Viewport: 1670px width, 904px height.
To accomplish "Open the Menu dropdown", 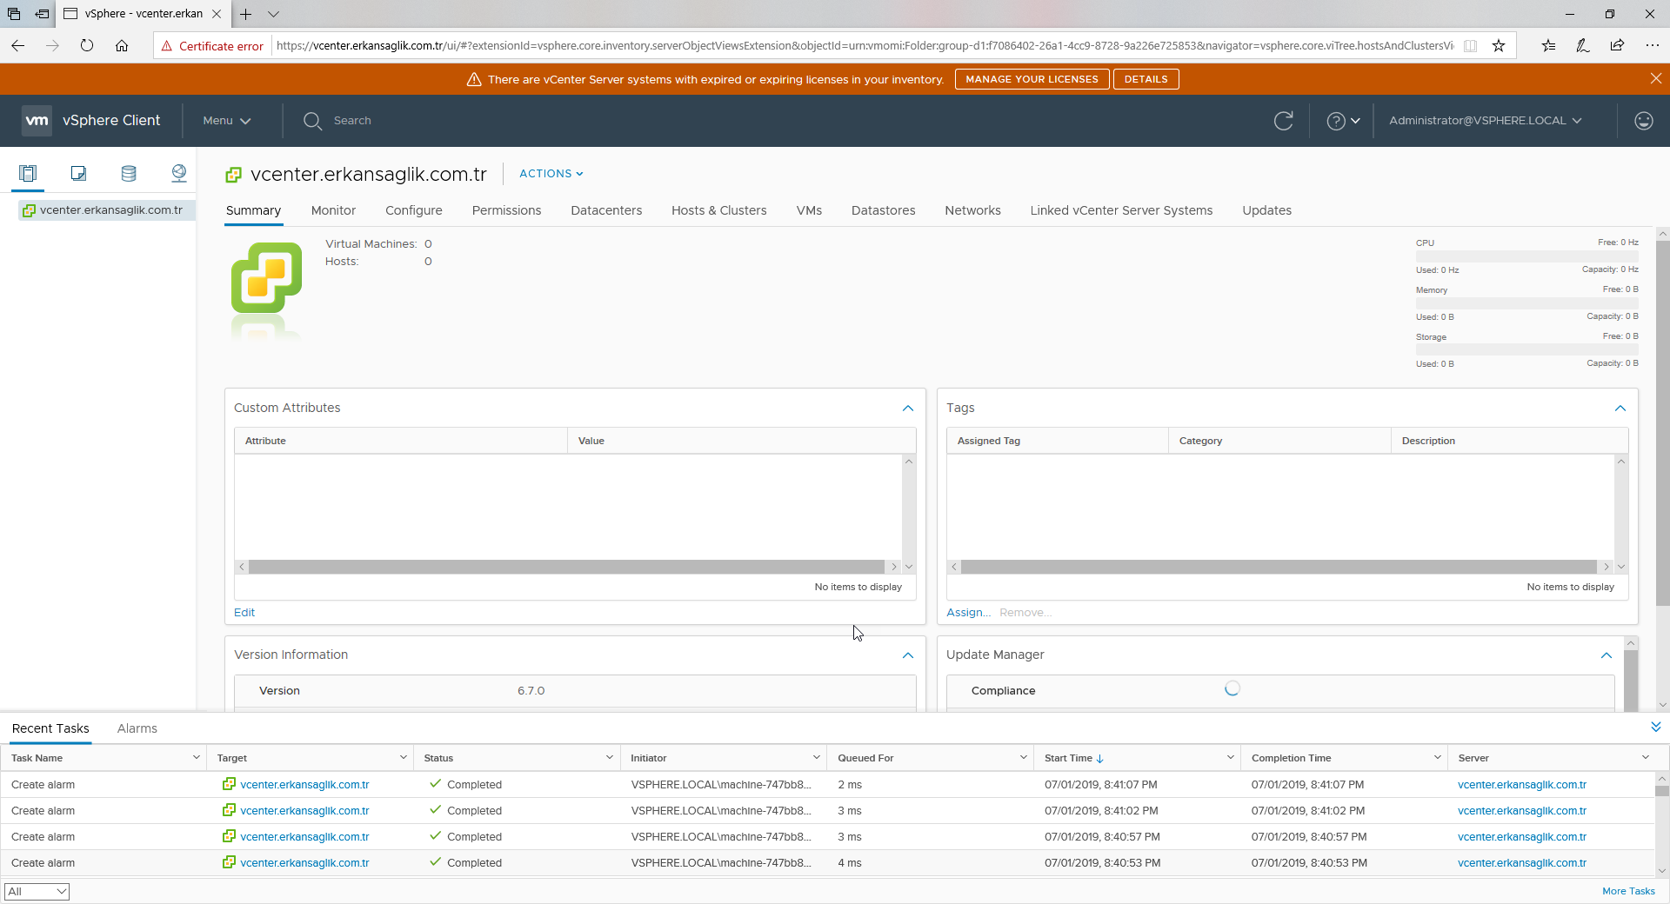I will pos(226,121).
